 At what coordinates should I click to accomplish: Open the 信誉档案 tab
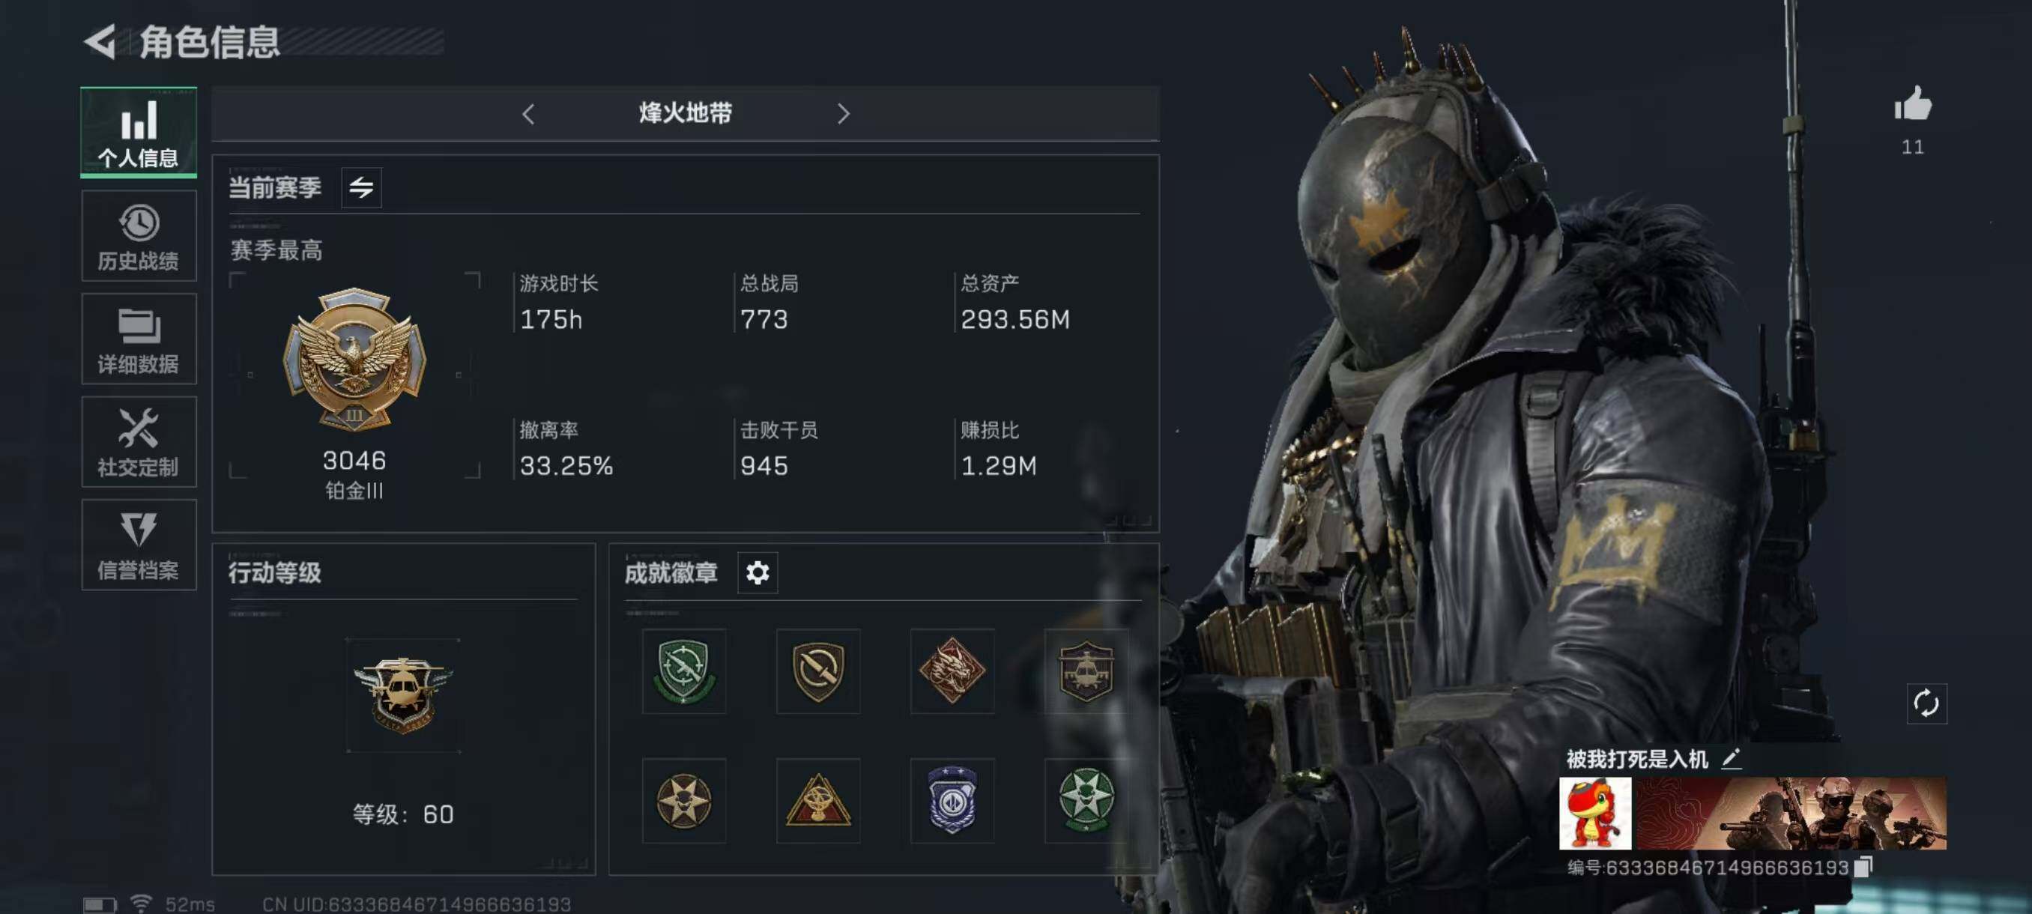139,545
